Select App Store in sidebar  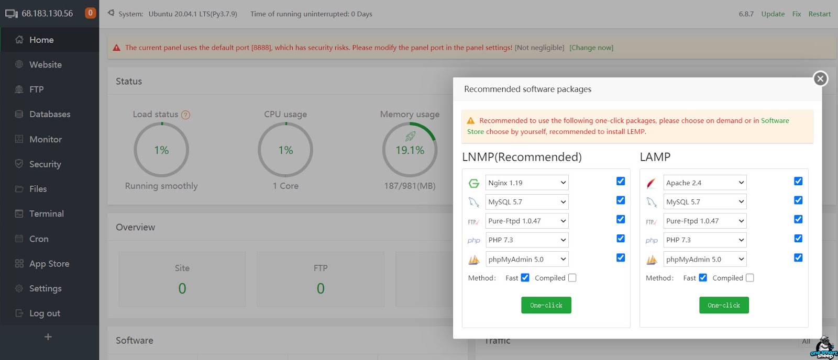click(x=49, y=264)
